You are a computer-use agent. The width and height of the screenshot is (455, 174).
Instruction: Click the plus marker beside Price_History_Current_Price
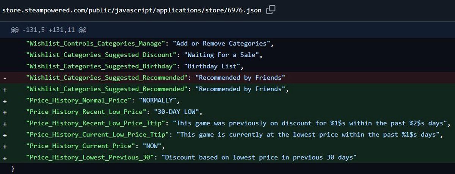point(4,146)
